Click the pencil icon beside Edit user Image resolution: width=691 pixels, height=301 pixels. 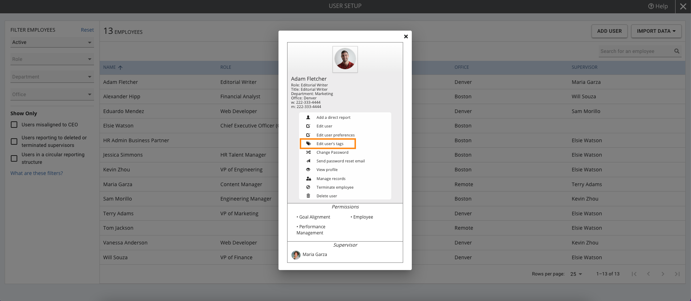pyautogui.click(x=308, y=126)
